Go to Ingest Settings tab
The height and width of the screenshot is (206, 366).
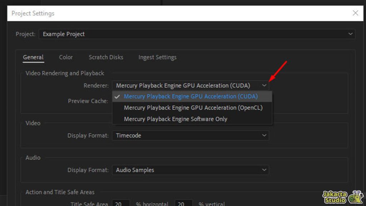tap(157, 57)
